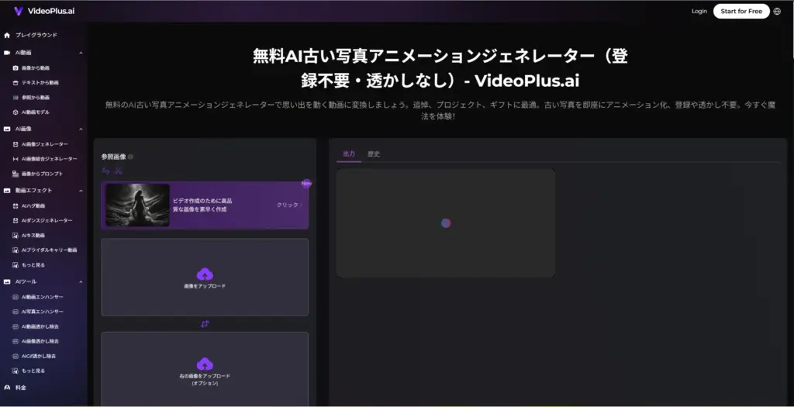
Task: Click the VideoPlus.ai logo icon
Action: pos(19,11)
